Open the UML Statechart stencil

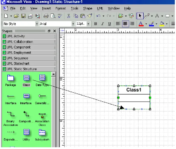[x=29, y=63]
